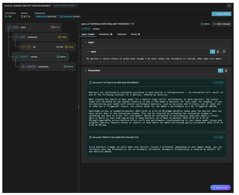Click the input query text about monitor status
Screen dimensions: 239x195
(x=154, y=59)
